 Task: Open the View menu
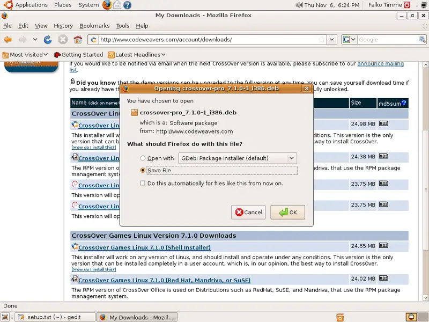click(41, 26)
